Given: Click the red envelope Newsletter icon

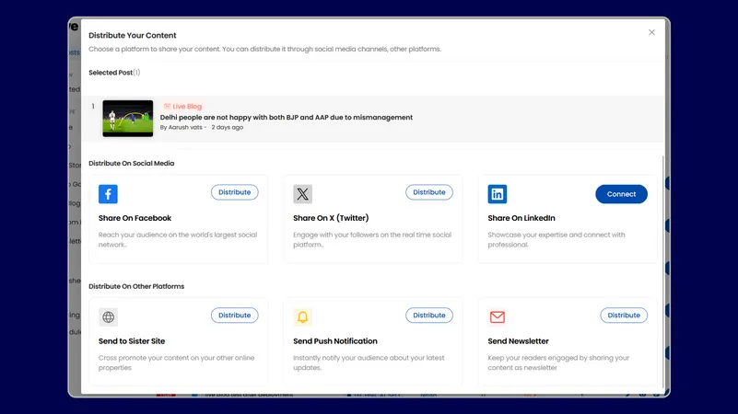Looking at the screenshot, I should [498, 317].
